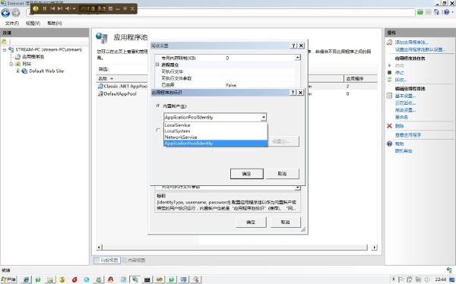Collapse the STREAM-PC server tree node
456x284 pixels.
click(5, 49)
